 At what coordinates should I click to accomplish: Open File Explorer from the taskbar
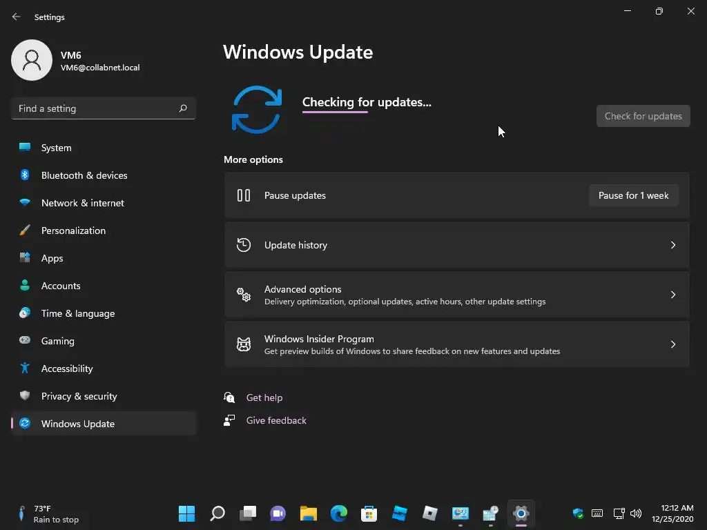coord(309,513)
